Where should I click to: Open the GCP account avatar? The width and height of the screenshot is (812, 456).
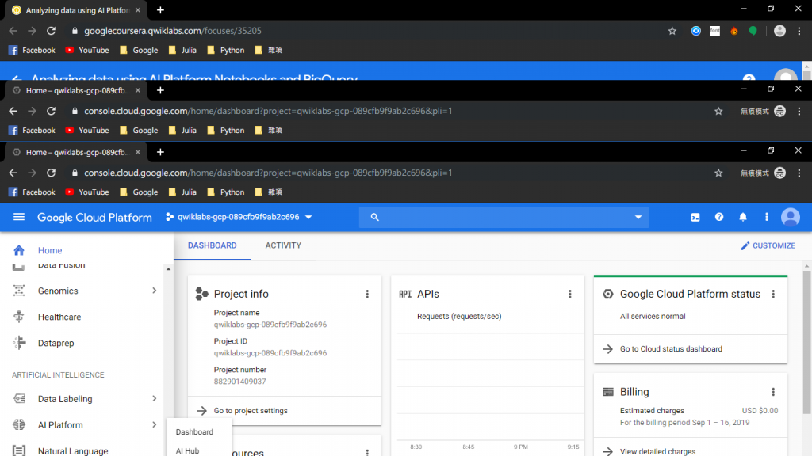tap(791, 217)
